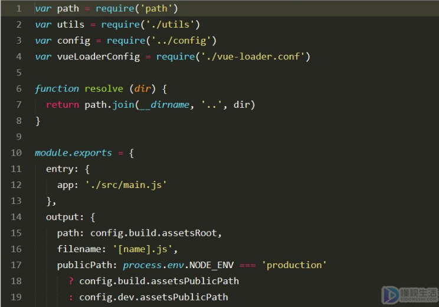Click the '../config' string on line 3
This screenshot has height=307, width=439.
point(181,41)
